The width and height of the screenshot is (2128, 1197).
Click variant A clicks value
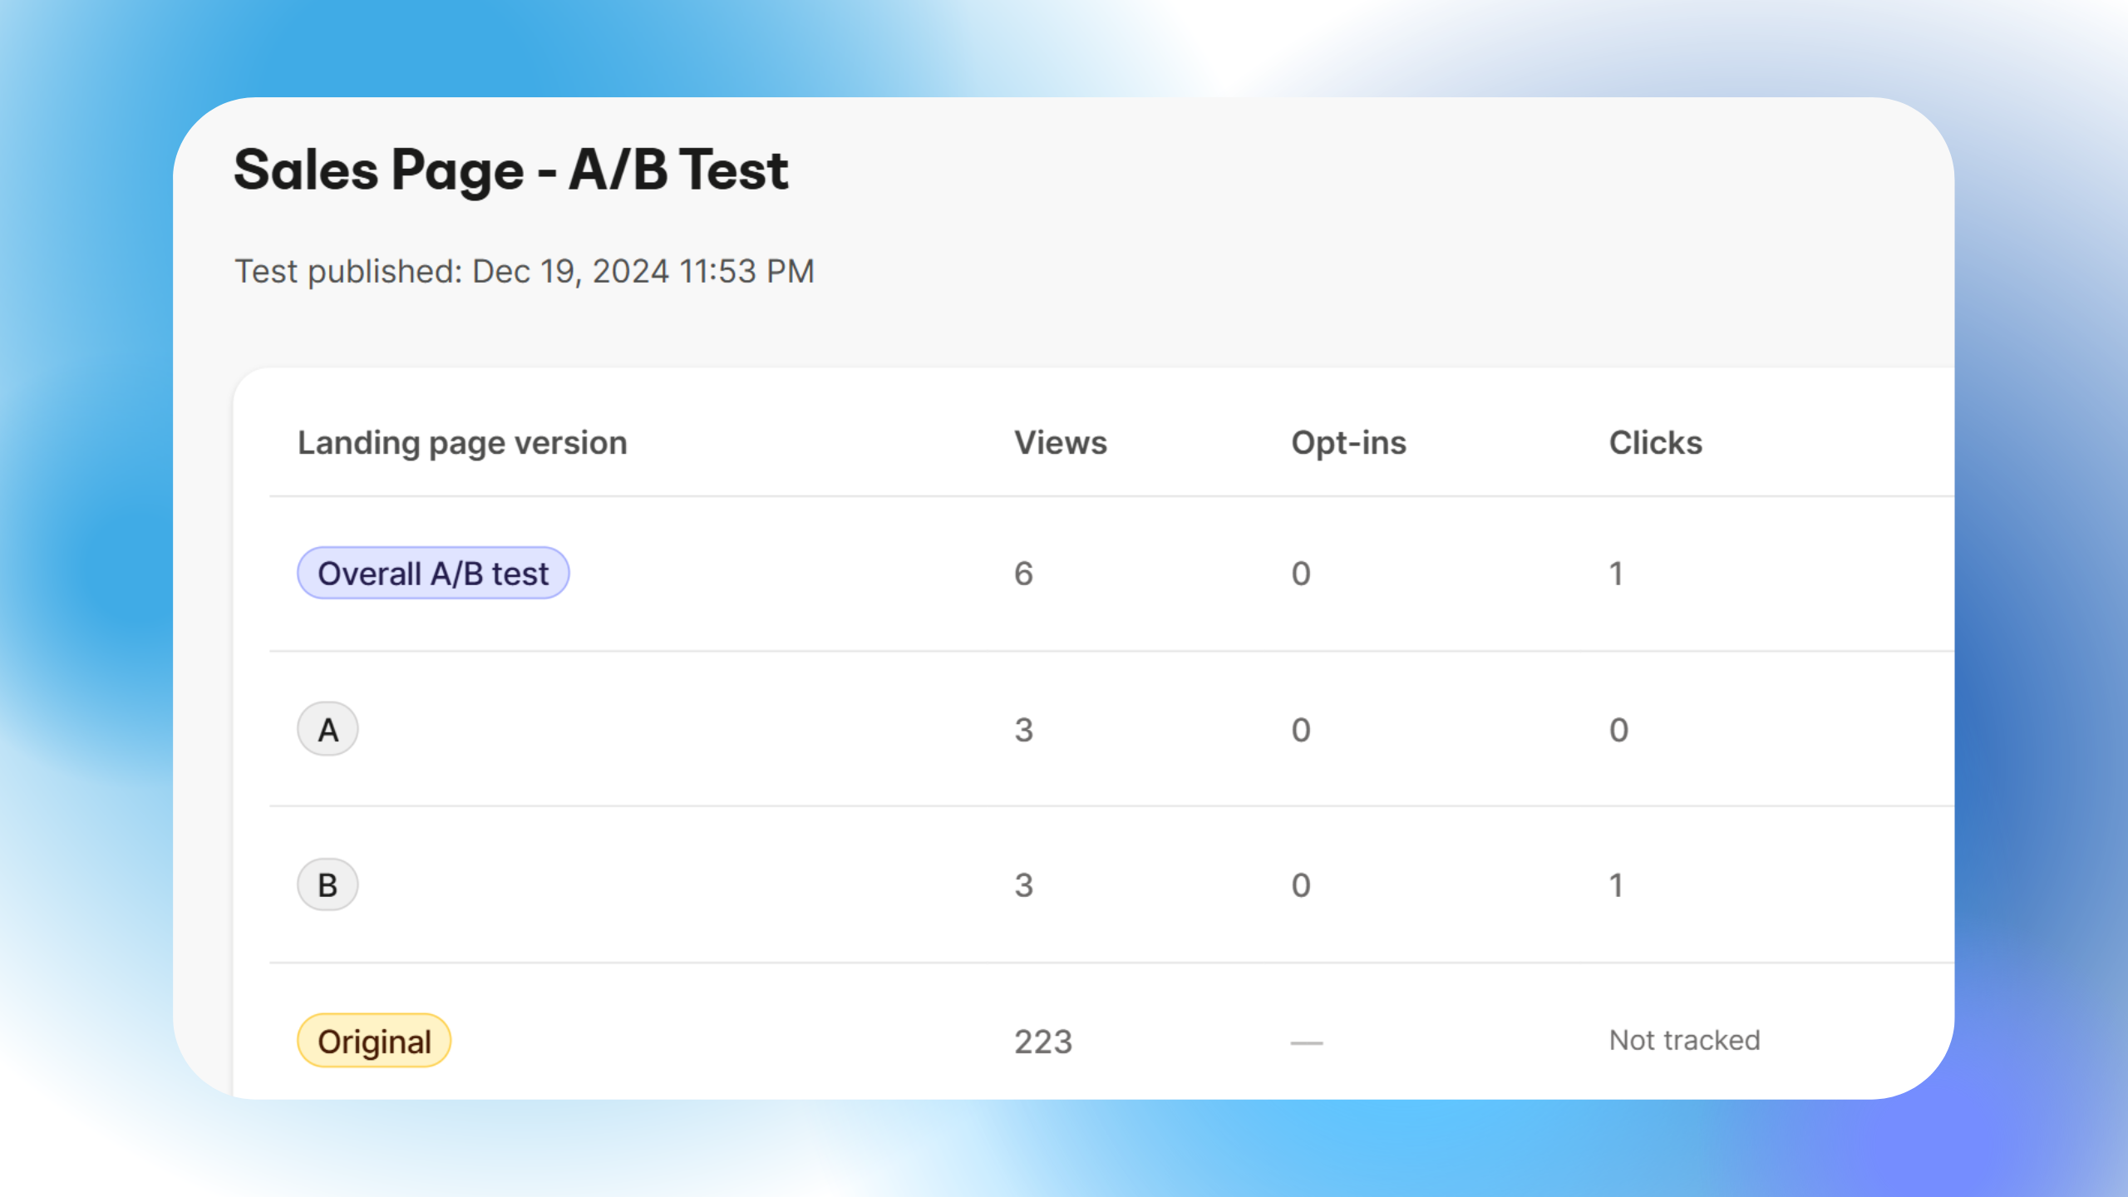[x=1618, y=730]
